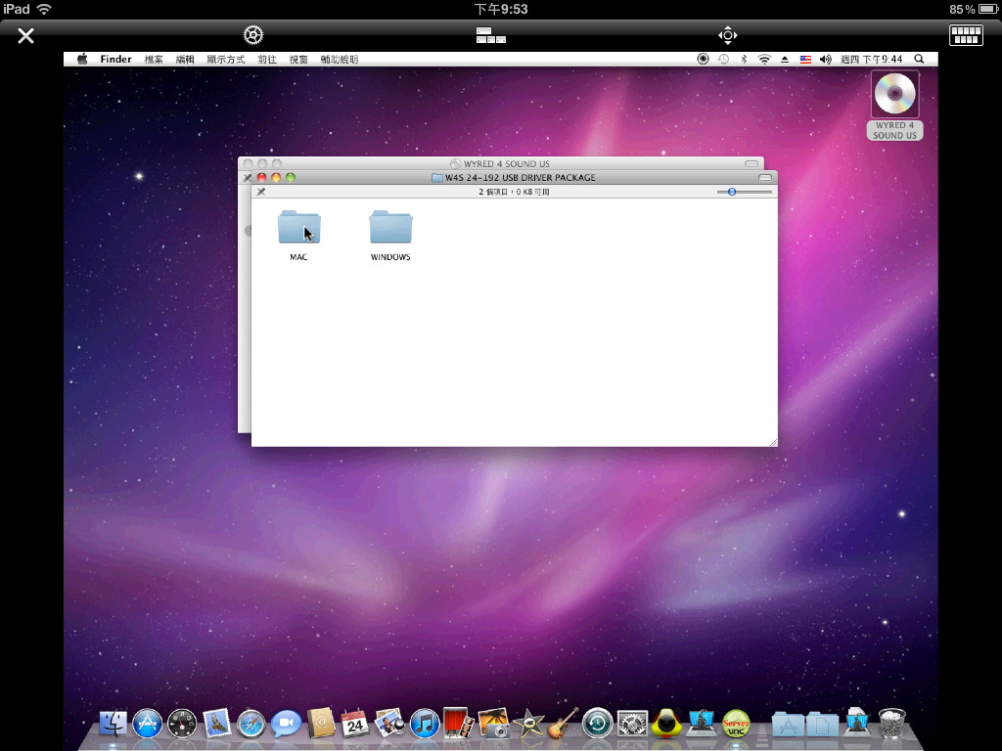Close the remote session with the X icon
1002x751 pixels.
[25, 35]
